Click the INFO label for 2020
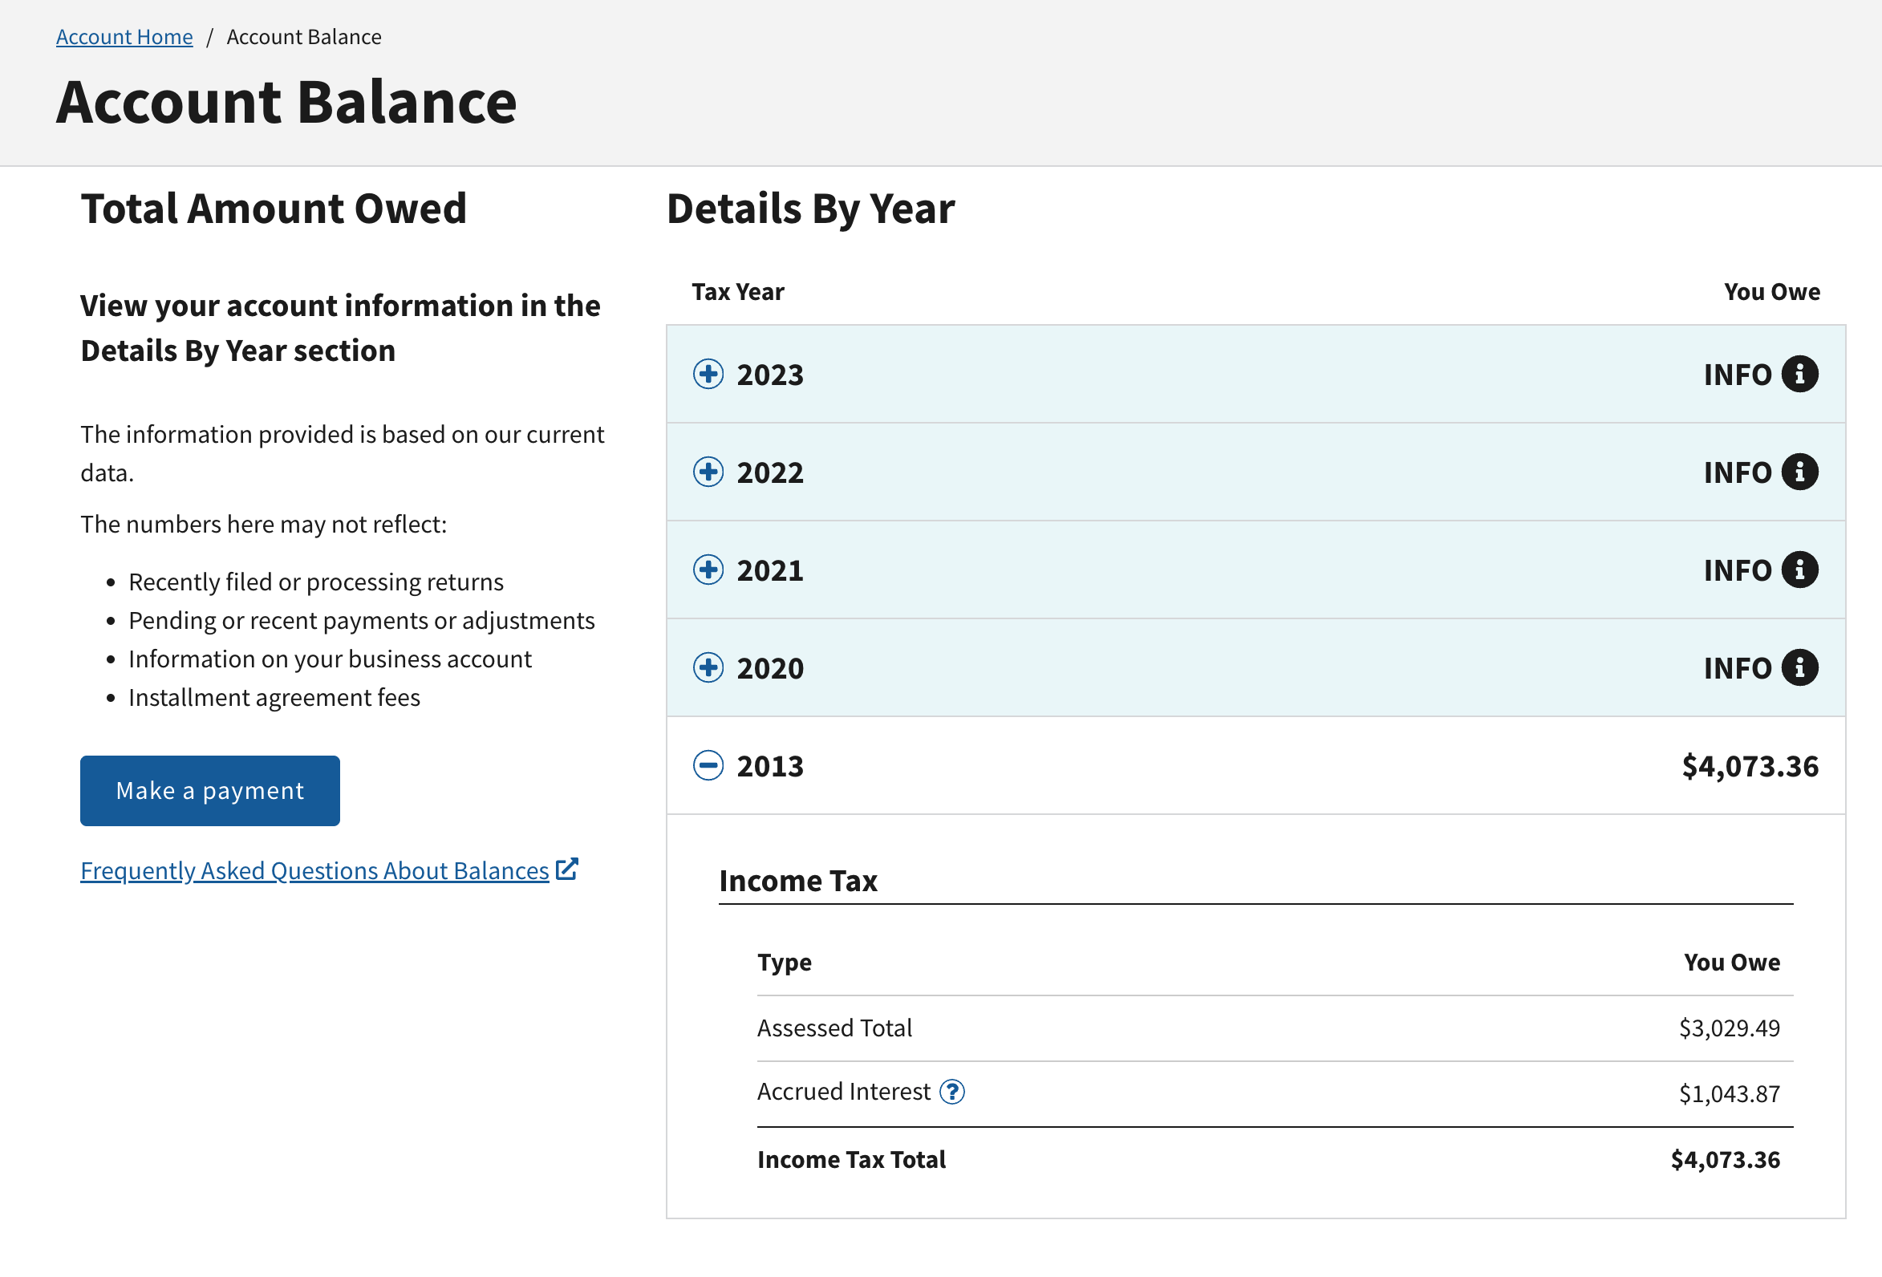The height and width of the screenshot is (1277, 1882). (x=1737, y=669)
